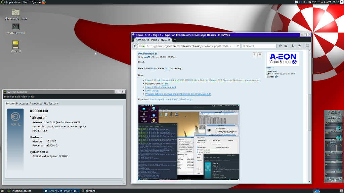344x193 pixels.
Task: Open the RC4 link in post
Action: [x=153, y=68]
